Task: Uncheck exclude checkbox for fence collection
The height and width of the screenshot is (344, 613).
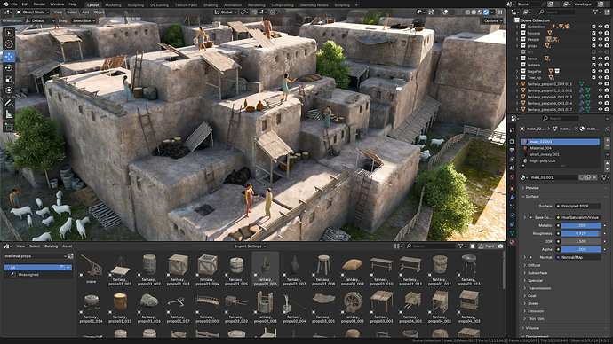Action: 593,59
